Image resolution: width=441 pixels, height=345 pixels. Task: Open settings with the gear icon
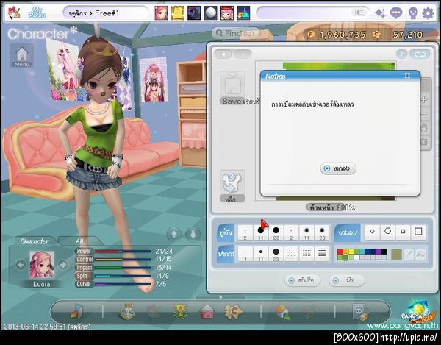(428, 13)
